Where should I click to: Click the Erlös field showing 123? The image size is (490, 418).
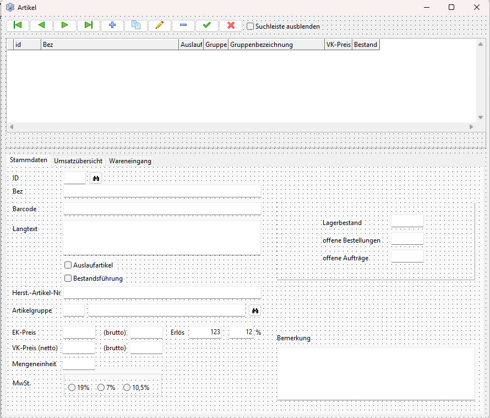pyautogui.click(x=205, y=332)
